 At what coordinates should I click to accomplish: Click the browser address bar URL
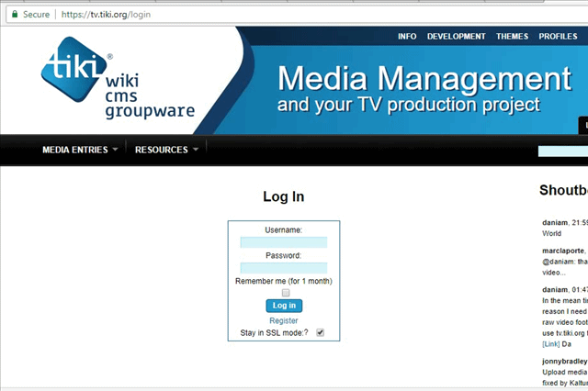(106, 15)
